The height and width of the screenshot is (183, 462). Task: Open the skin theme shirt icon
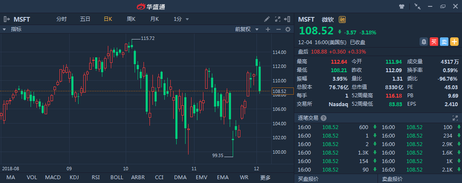402,6
